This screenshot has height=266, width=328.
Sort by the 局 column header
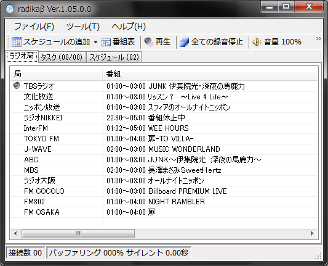pos(57,74)
